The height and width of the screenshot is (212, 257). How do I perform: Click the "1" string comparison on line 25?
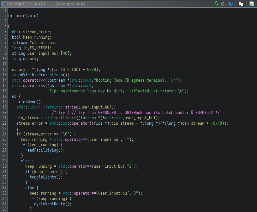[126, 140]
